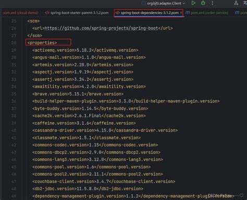
Task: Click the add-user collaboration icon
Action: (236, 3)
